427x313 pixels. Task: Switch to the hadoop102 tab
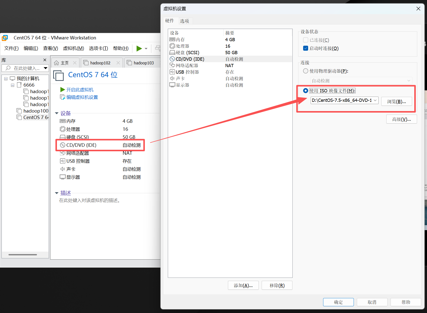100,63
